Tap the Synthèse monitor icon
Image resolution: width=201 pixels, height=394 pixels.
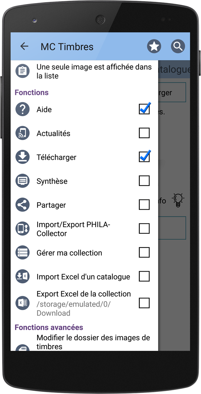[23, 181]
